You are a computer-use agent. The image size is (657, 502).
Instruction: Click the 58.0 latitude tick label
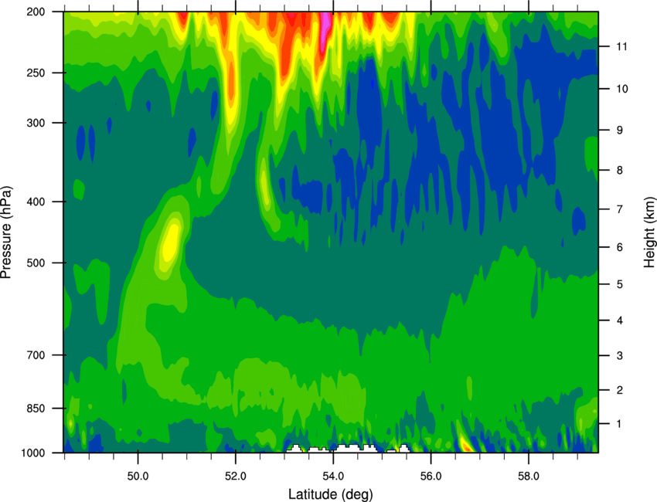[529, 477]
